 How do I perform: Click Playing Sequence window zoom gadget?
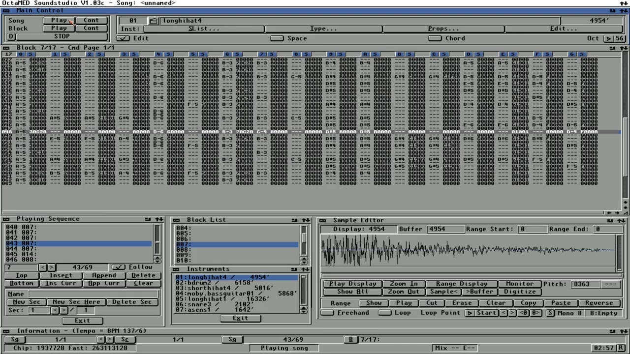point(148,219)
